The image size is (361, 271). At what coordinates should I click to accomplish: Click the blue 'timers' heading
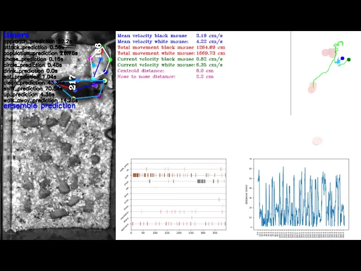click(16, 35)
